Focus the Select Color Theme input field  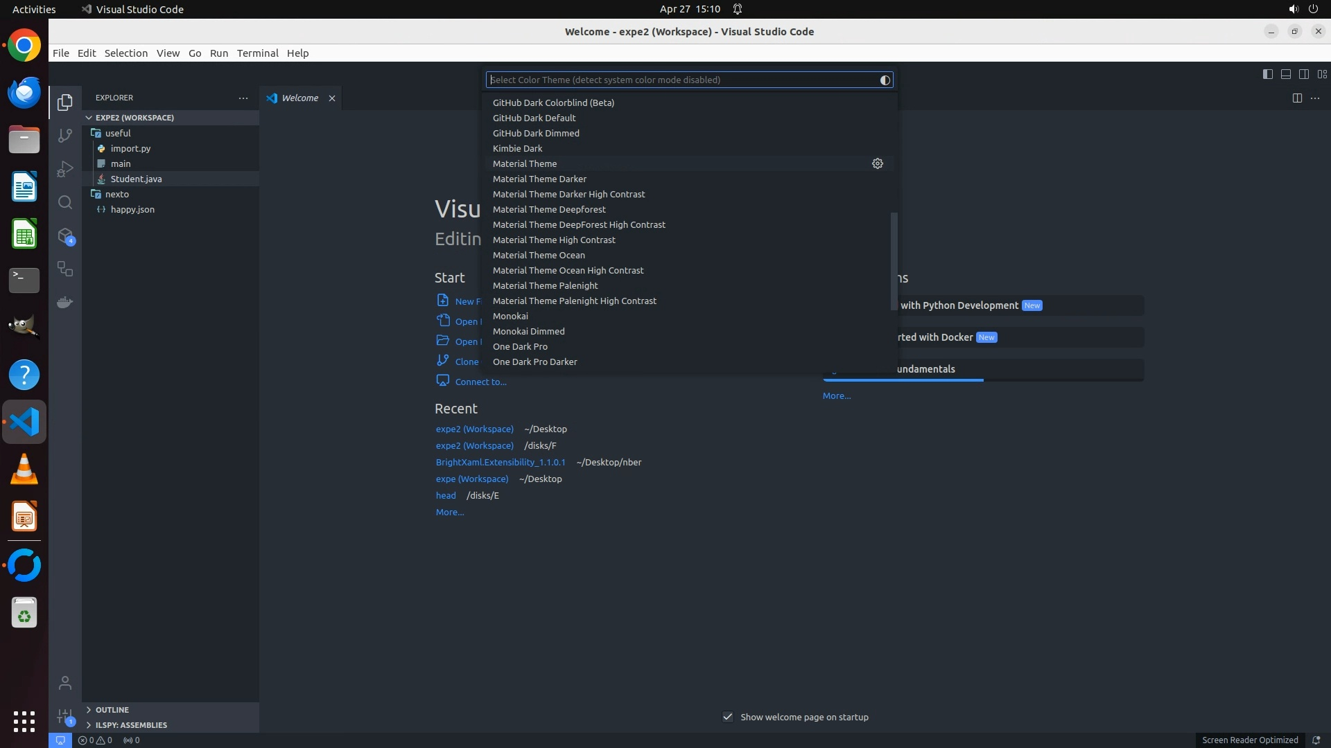(x=679, y=80)
